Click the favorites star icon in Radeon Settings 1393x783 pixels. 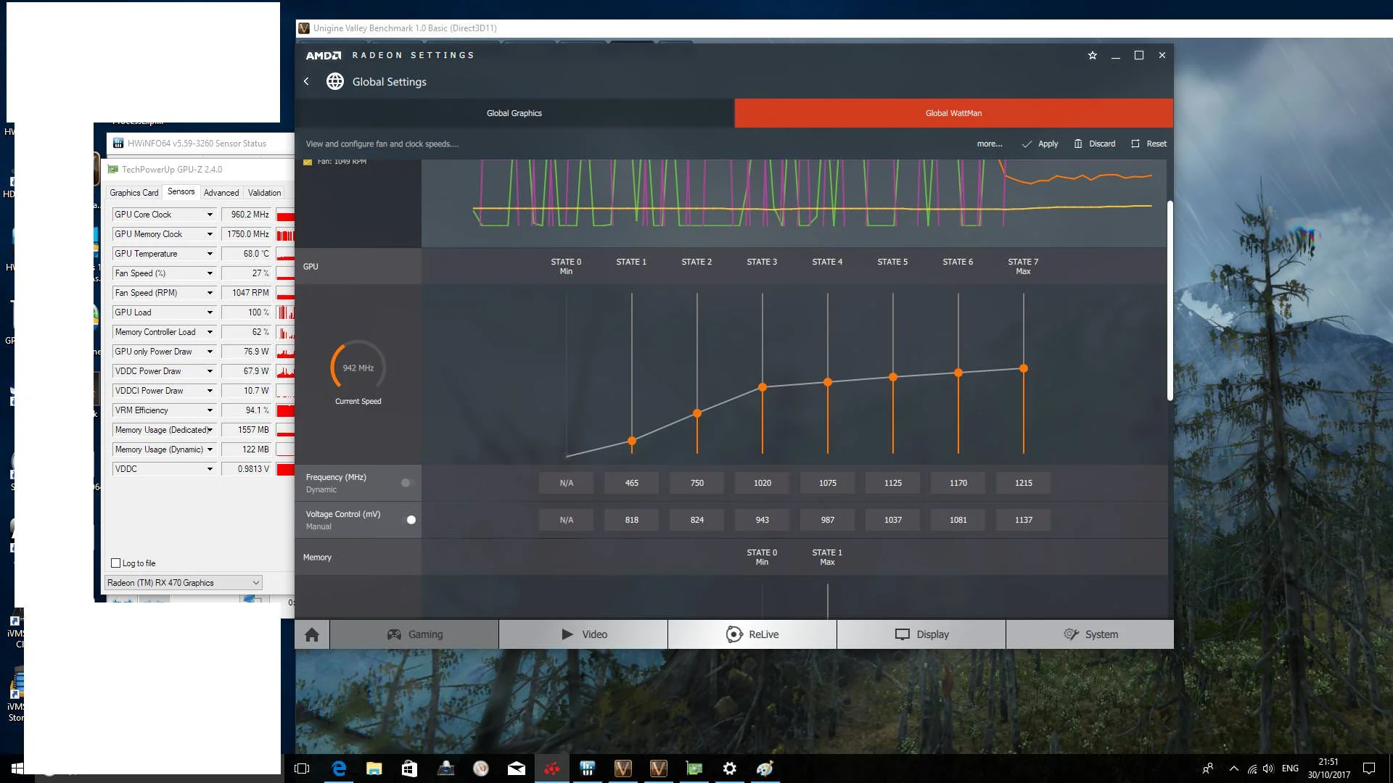[1093, 55]
